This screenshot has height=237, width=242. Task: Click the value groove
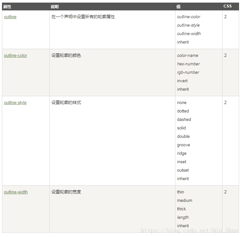(x=184, y=145)
